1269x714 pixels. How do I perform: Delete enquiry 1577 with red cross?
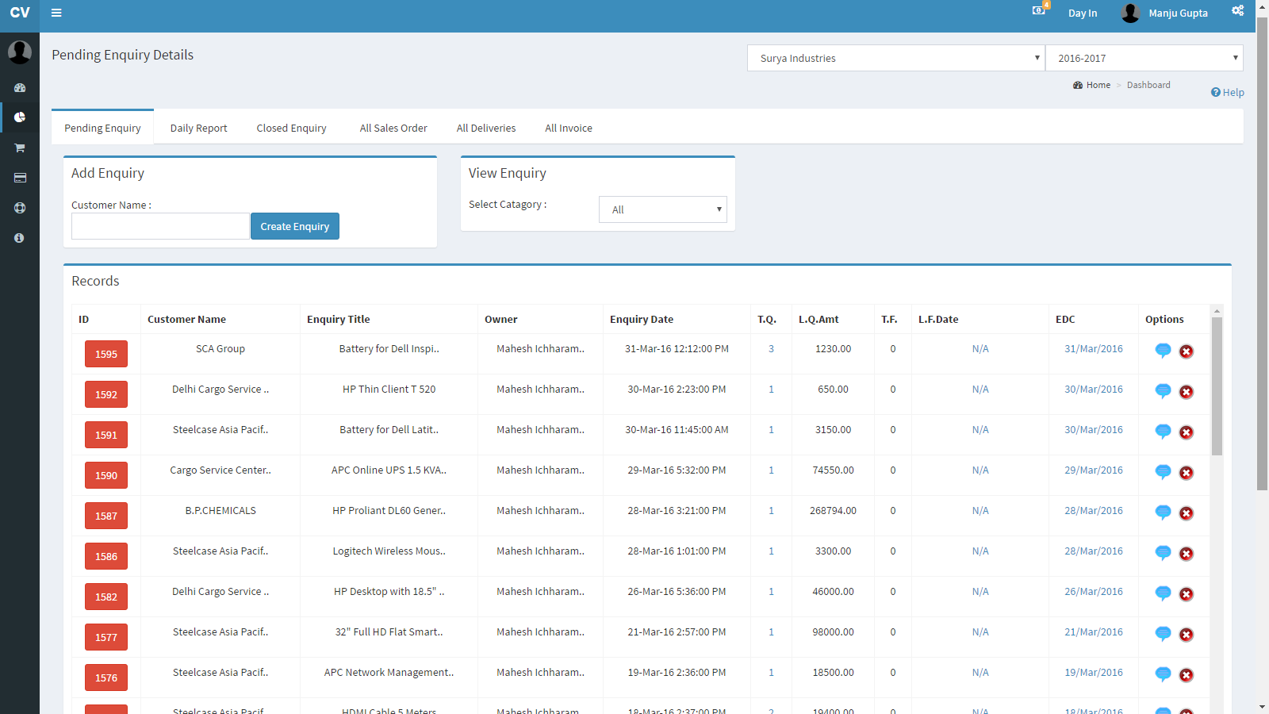pos(1186,635)
